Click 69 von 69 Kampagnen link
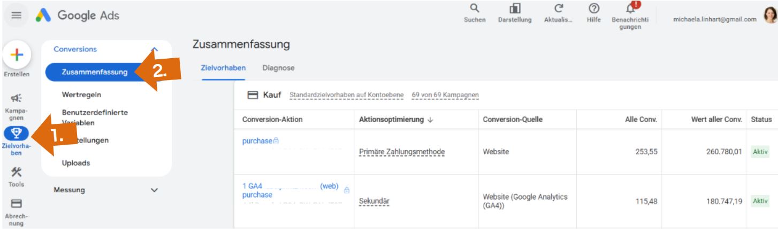This screenshot has height=229, width=778. [x=445, y=95]
